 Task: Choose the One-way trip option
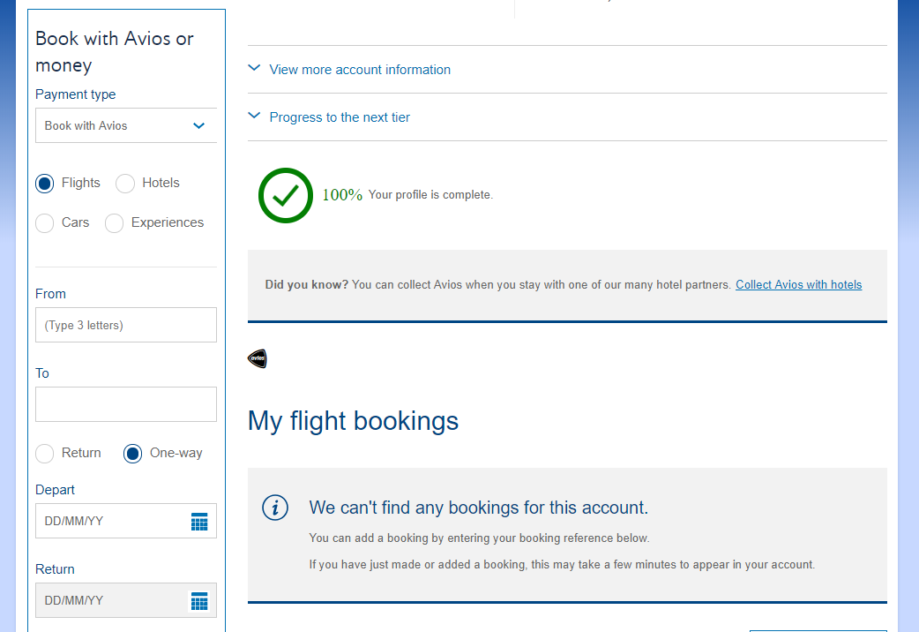132,454
